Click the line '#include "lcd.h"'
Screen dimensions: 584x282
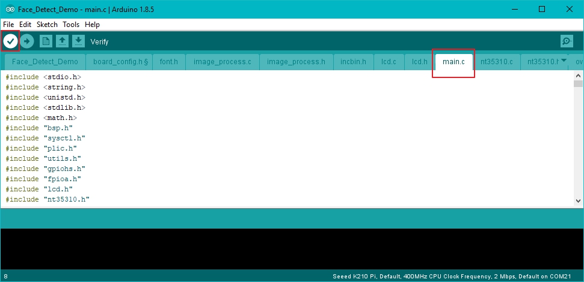coord(39,189)
